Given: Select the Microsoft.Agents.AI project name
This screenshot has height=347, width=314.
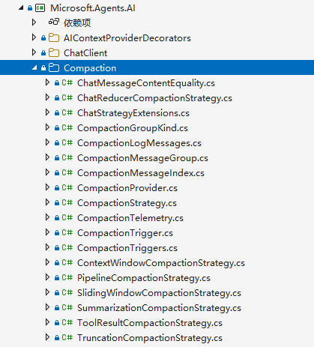Looking at the screenshot, I should [x=93, y=8].
